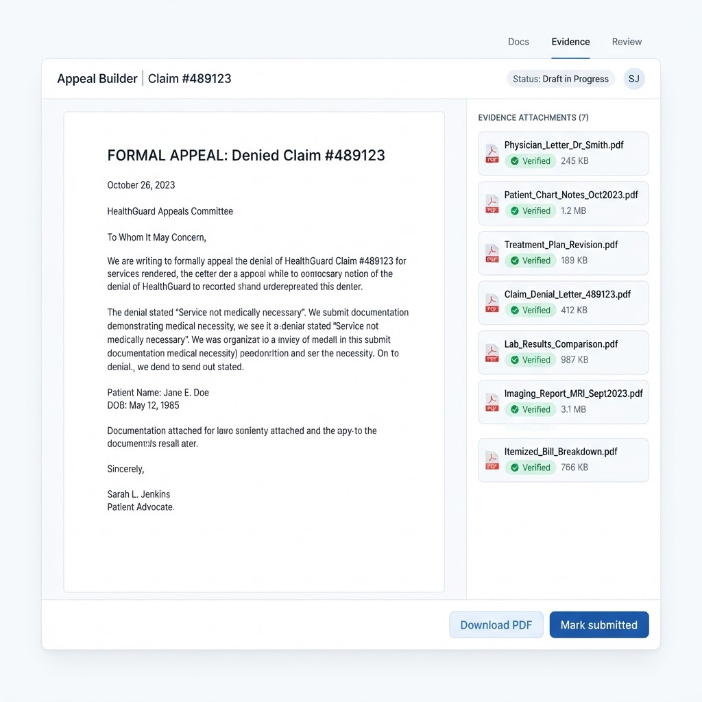Click PDF icon for Patient_Chart_Notes_Oct2023.pdf
The image size is (702, 702).
tap(492, 203)
